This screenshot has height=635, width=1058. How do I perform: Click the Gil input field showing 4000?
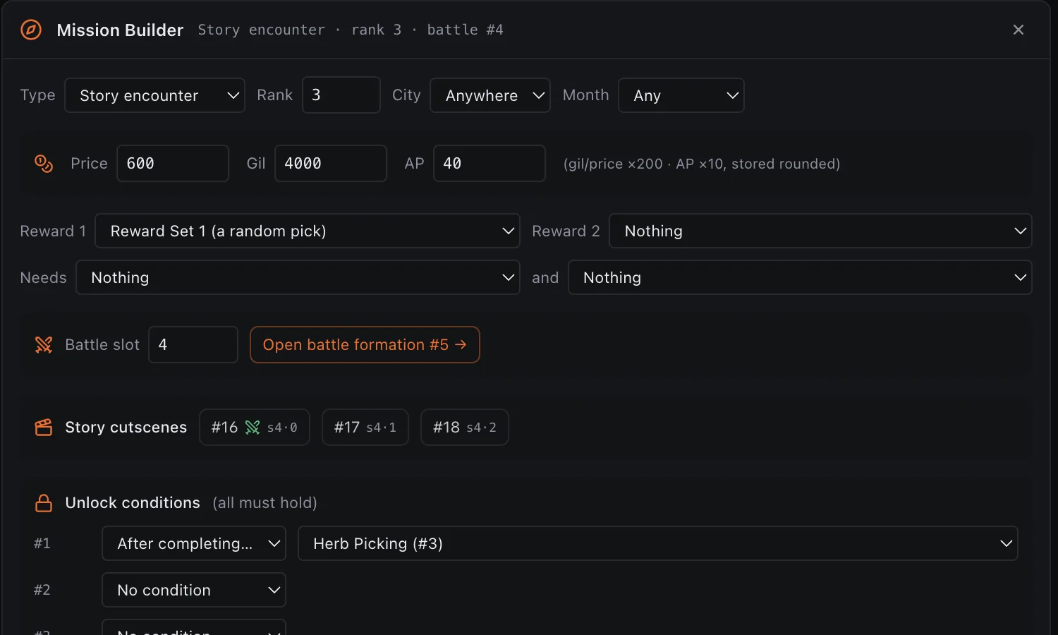tap(331, 164)
